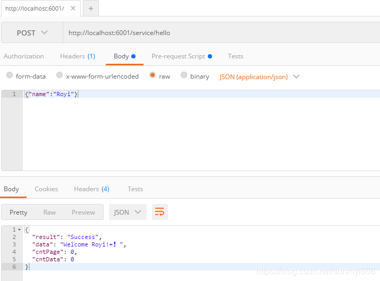This screenshot has width=380, height=281.
Task: Open response Cookies tab
Action: pyautogui.click(x=46, y=189)
